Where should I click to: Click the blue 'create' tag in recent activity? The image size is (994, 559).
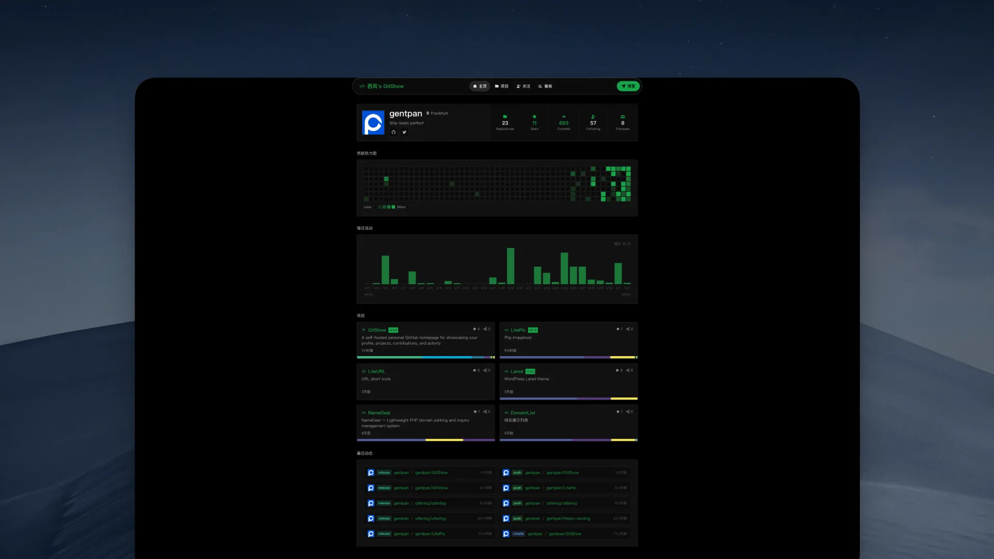(x=518, y=534)
